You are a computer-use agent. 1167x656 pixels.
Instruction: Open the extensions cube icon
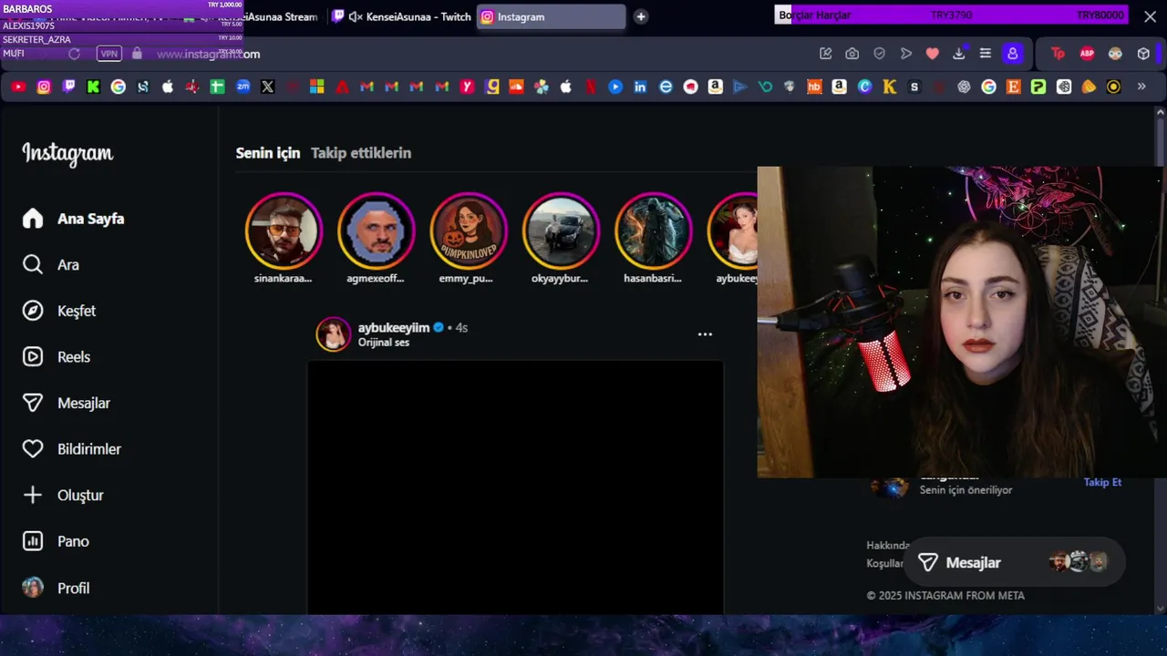[1143, 54]
